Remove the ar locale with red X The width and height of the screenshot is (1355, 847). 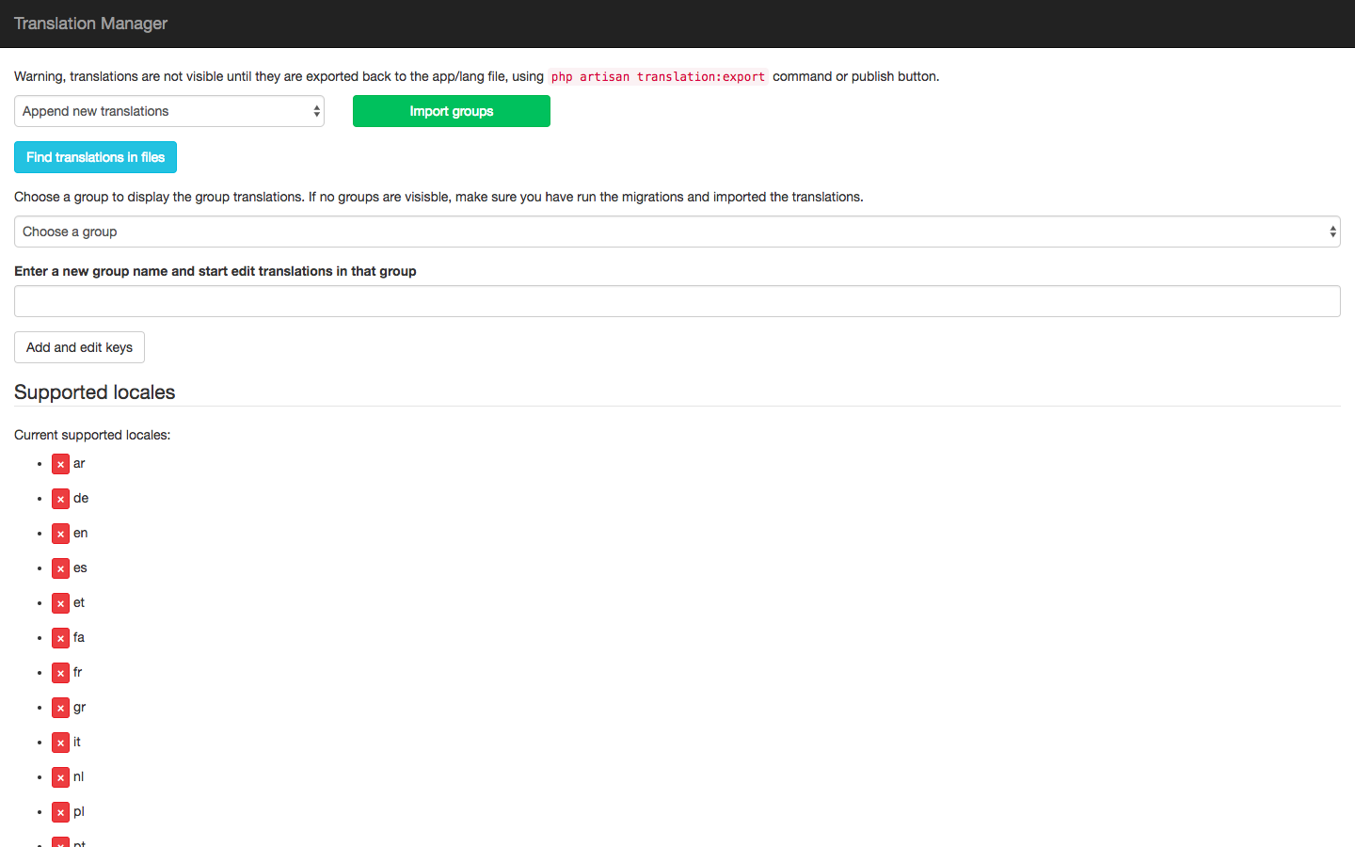(60, 464)
